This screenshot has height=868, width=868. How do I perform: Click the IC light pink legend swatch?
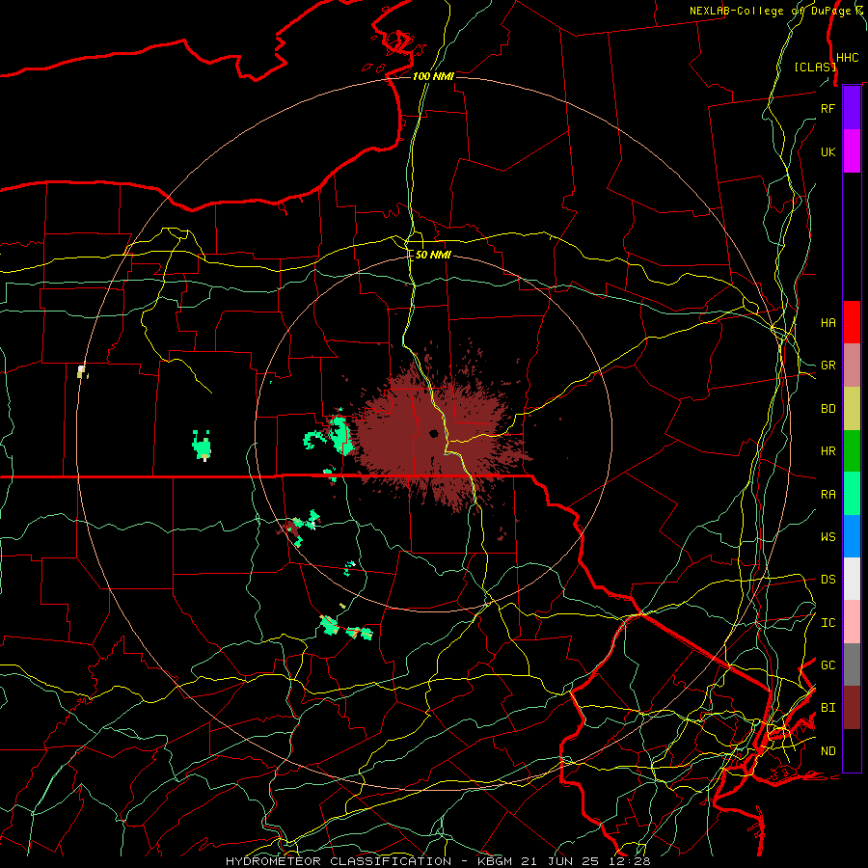coord(852,622)
